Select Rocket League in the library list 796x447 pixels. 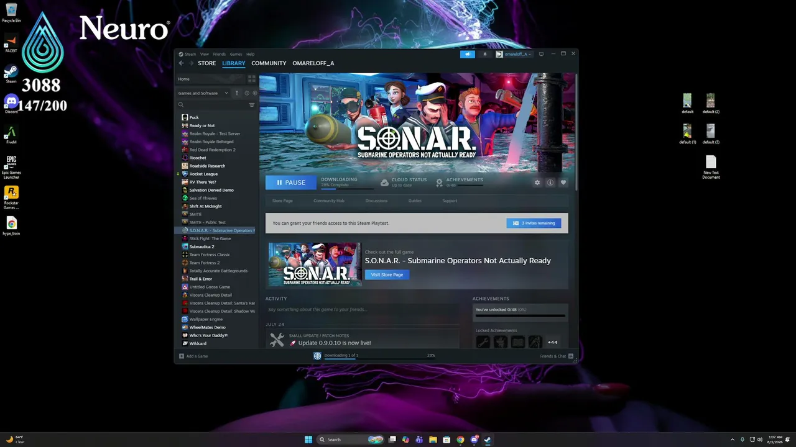coord(203,174)
